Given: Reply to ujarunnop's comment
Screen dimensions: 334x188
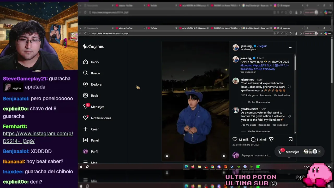Looking at the screenshot, I should point(266,96).
